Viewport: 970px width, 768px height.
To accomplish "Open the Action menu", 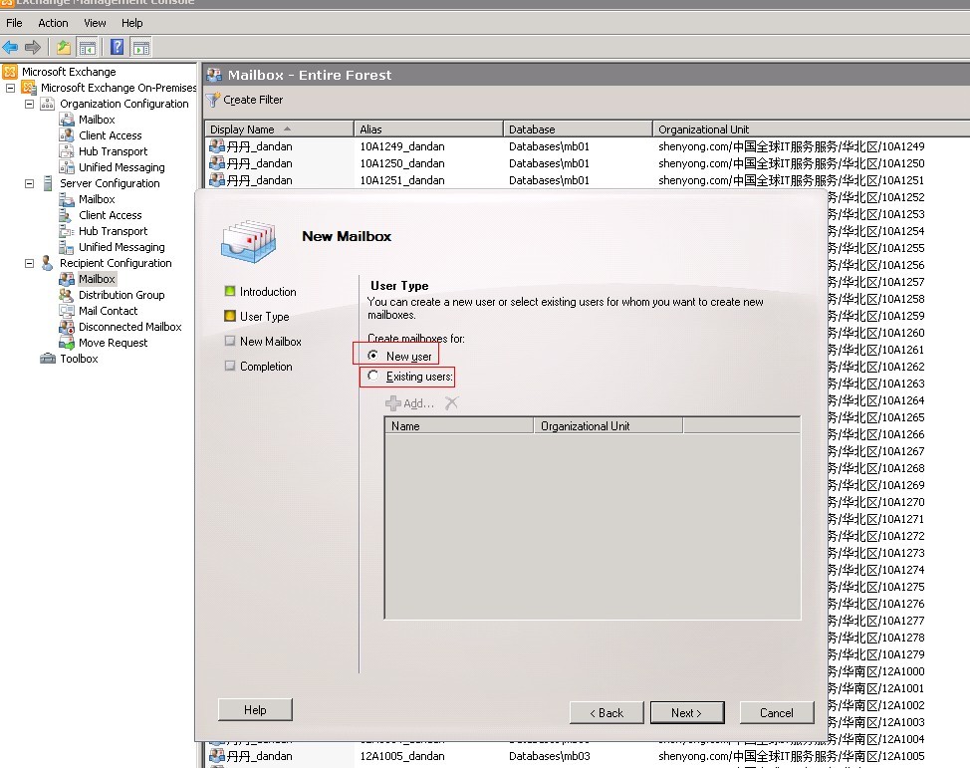I will pos(53,23).
